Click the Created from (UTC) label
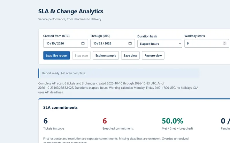230x143 pixels. click(56, 36)
